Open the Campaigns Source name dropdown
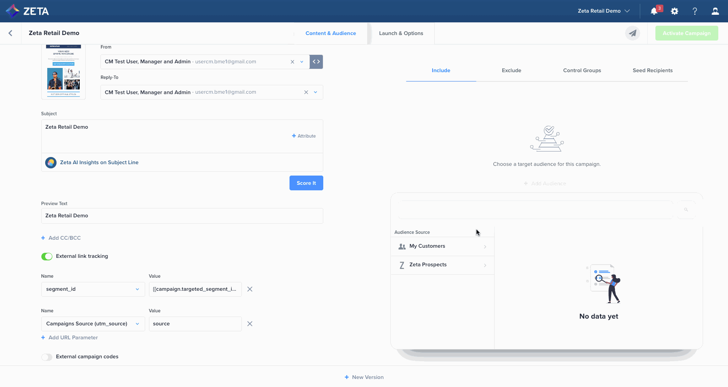Image resolution: width=728 pixels, height=387 pixels. (93, 324)
